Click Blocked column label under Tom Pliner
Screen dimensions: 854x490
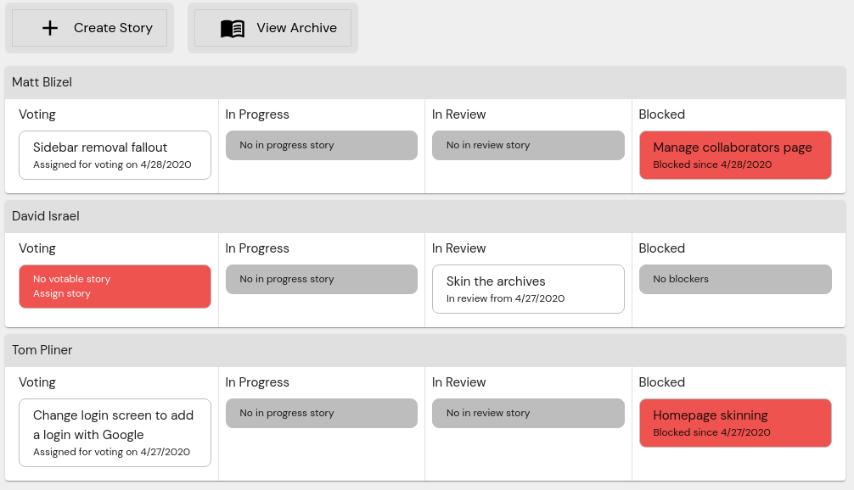click(x=662, y=382)
